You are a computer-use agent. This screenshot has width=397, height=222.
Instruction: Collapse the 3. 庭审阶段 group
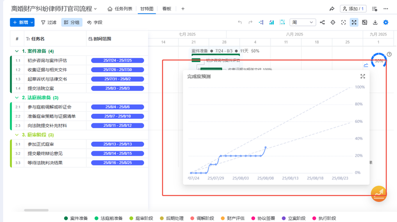pos(17,135)
